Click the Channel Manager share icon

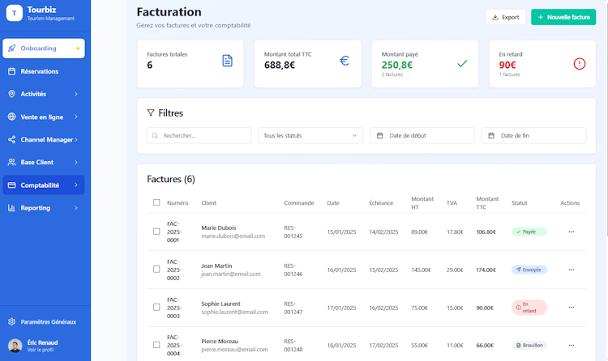[12, 139]
